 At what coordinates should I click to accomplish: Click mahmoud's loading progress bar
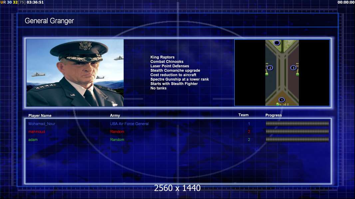tap(297, 131)
